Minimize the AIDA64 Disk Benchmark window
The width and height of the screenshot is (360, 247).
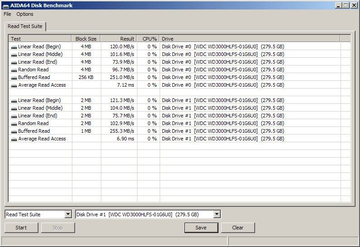pos(338,5)
